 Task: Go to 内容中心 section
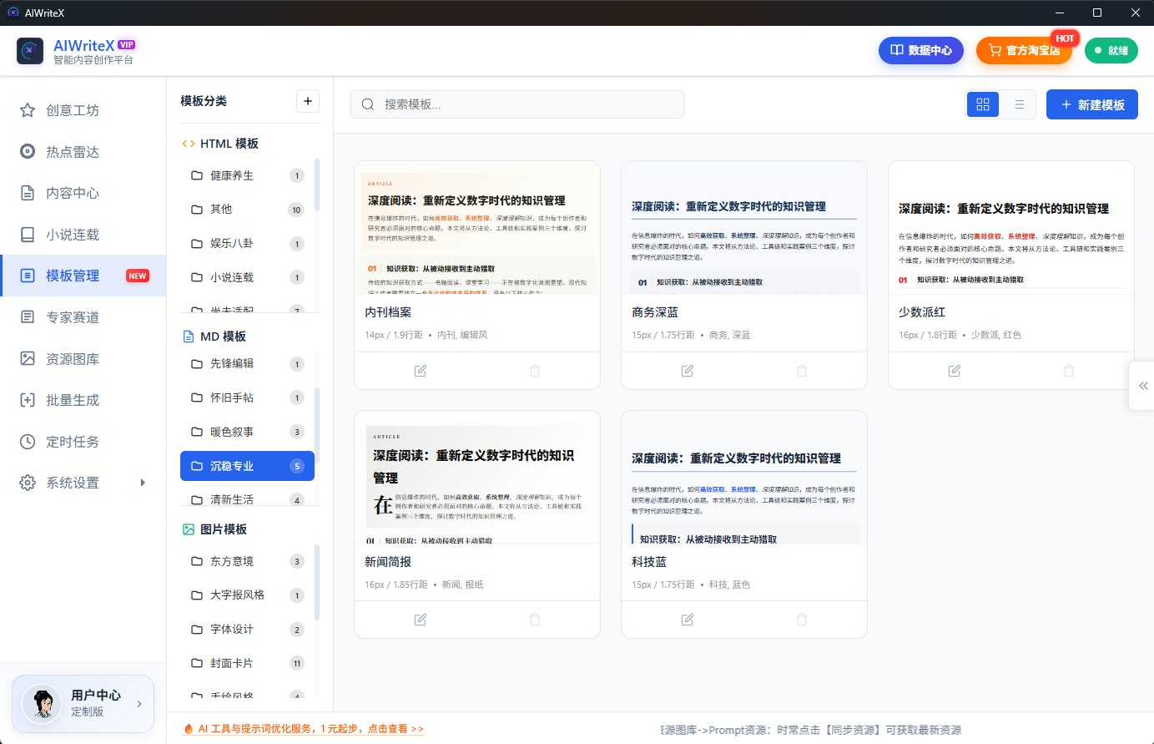tap(83, 193)
